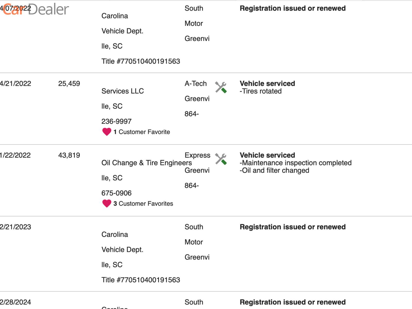Select Oil Change & Tire Engineers name
Image resolution: width=412 pixels, height=309 pixels.
tap(147, 163)
